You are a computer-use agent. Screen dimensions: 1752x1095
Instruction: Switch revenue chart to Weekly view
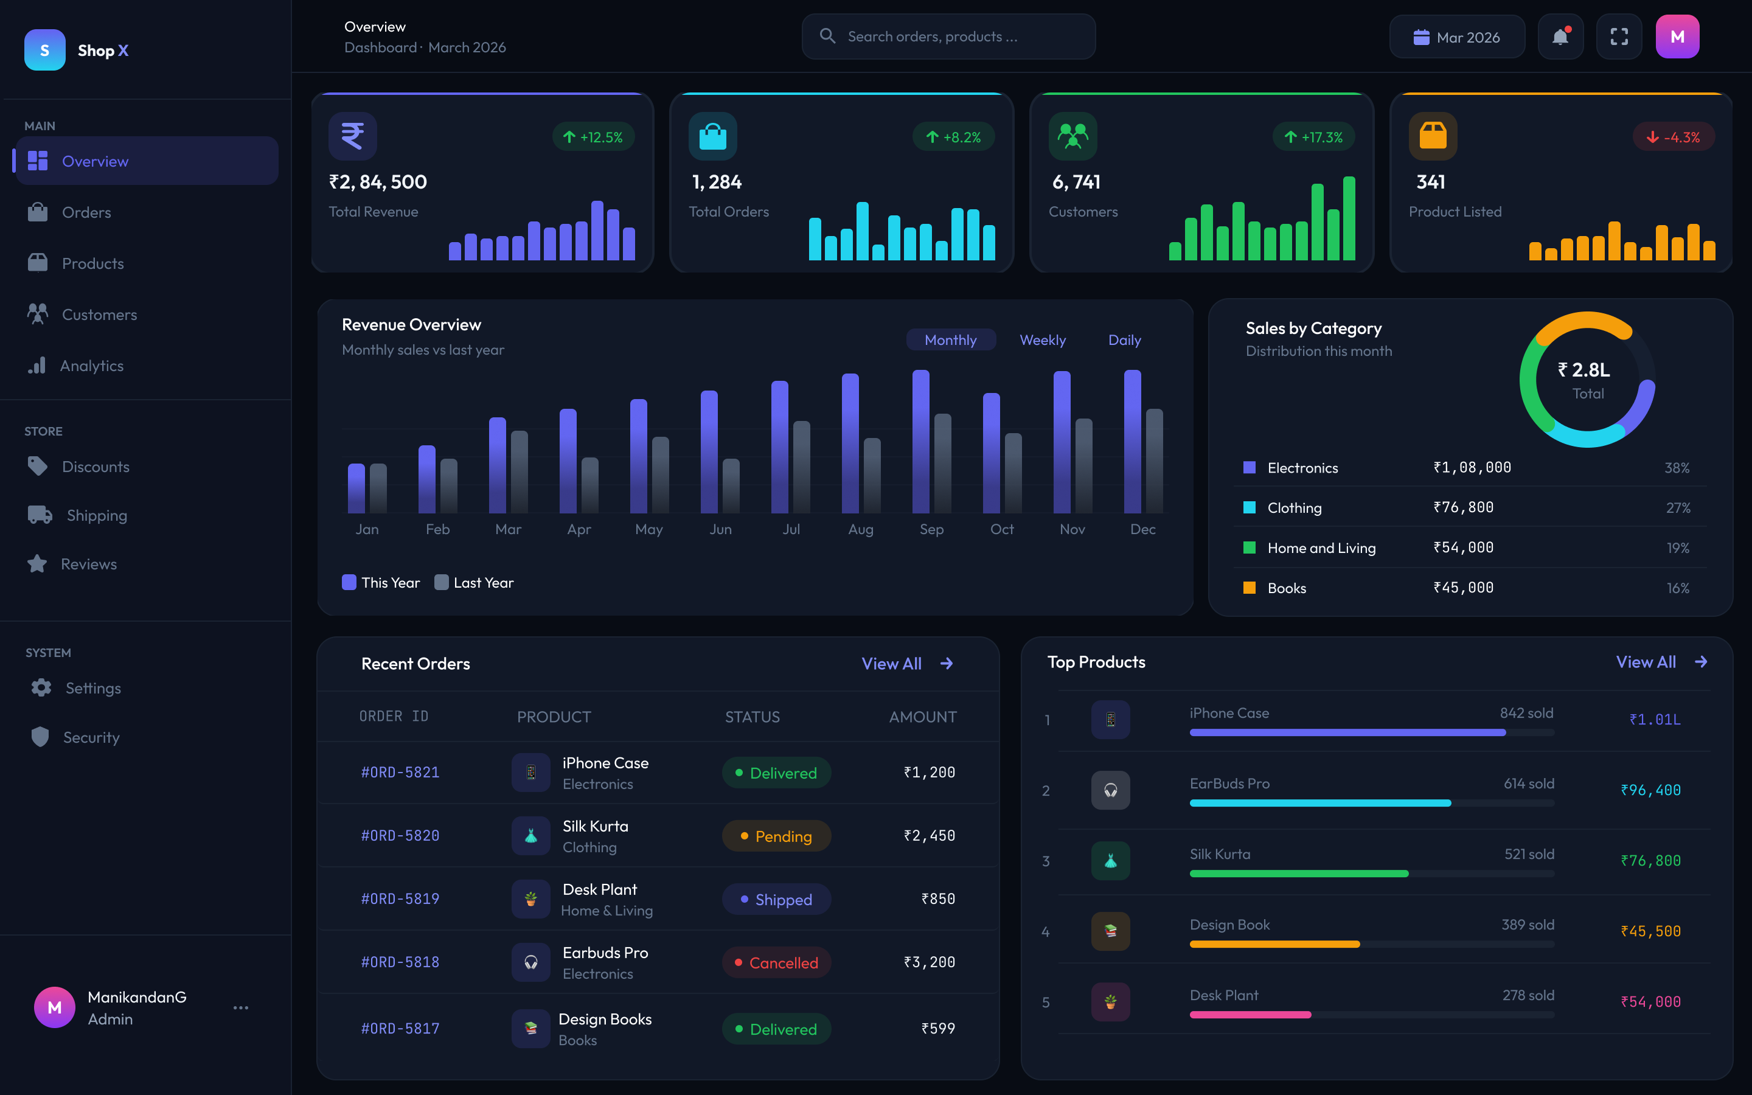coord(1043,339)
